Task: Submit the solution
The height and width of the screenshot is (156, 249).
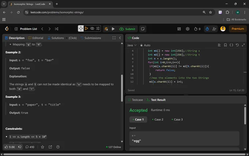Action: click(x=127, y=29)
